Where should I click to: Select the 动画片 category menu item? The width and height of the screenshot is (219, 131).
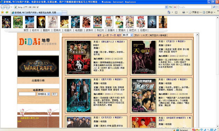coord(68,30)
